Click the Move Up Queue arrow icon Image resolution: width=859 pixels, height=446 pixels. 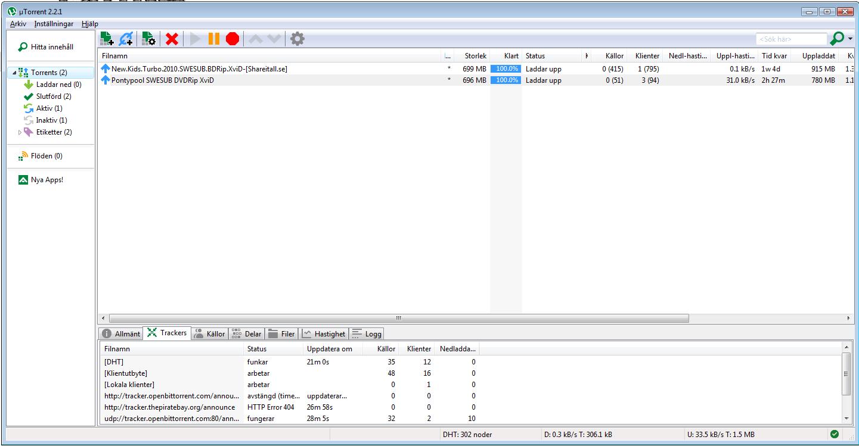255,39
